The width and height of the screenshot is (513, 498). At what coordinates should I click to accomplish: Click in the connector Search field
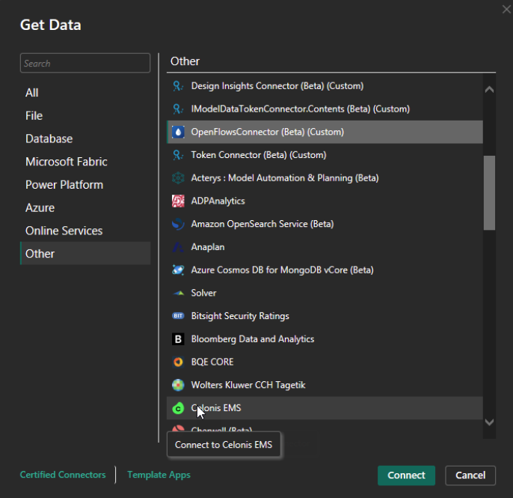(85, 64)
